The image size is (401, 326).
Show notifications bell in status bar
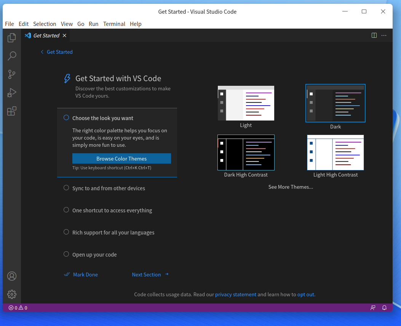[x=384, y=308]
